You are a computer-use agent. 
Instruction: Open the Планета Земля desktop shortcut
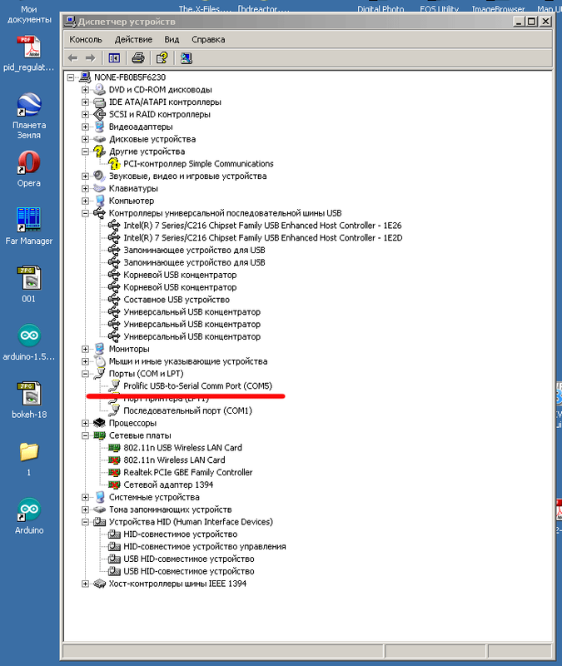coord(29,105)
